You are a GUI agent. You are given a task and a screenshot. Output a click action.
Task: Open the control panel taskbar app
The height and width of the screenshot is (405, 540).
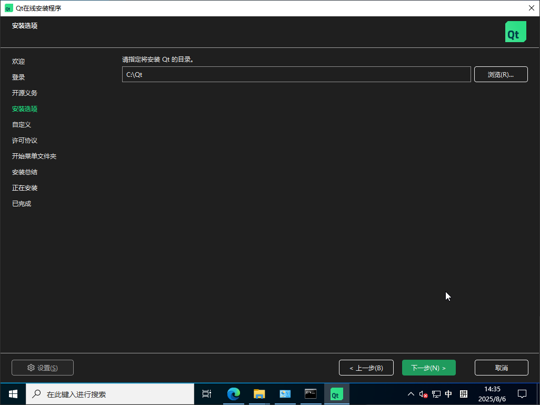coord(285,393)
